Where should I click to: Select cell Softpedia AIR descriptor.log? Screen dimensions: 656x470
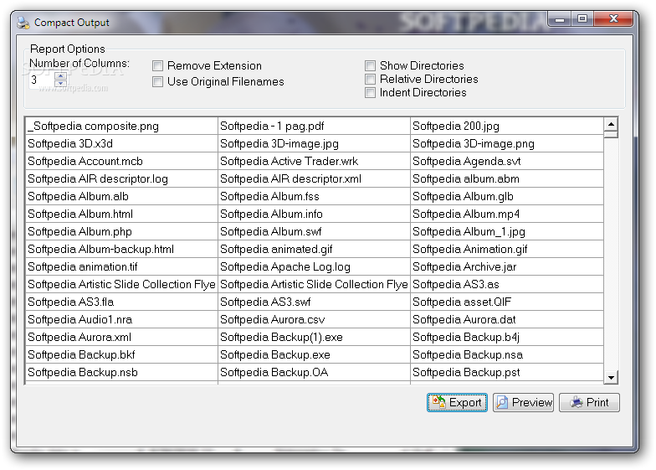121,179
